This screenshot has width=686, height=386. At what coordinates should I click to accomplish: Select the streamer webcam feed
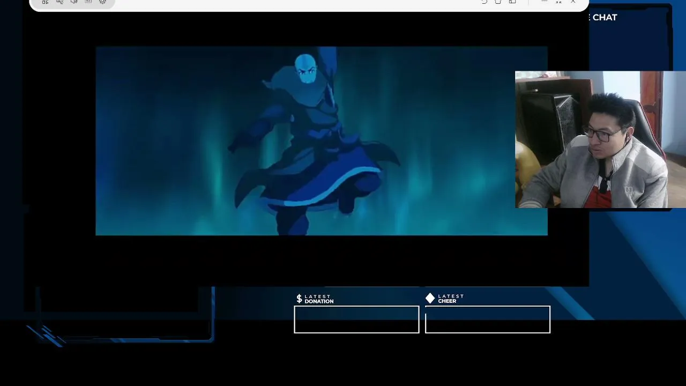[600, 139]
